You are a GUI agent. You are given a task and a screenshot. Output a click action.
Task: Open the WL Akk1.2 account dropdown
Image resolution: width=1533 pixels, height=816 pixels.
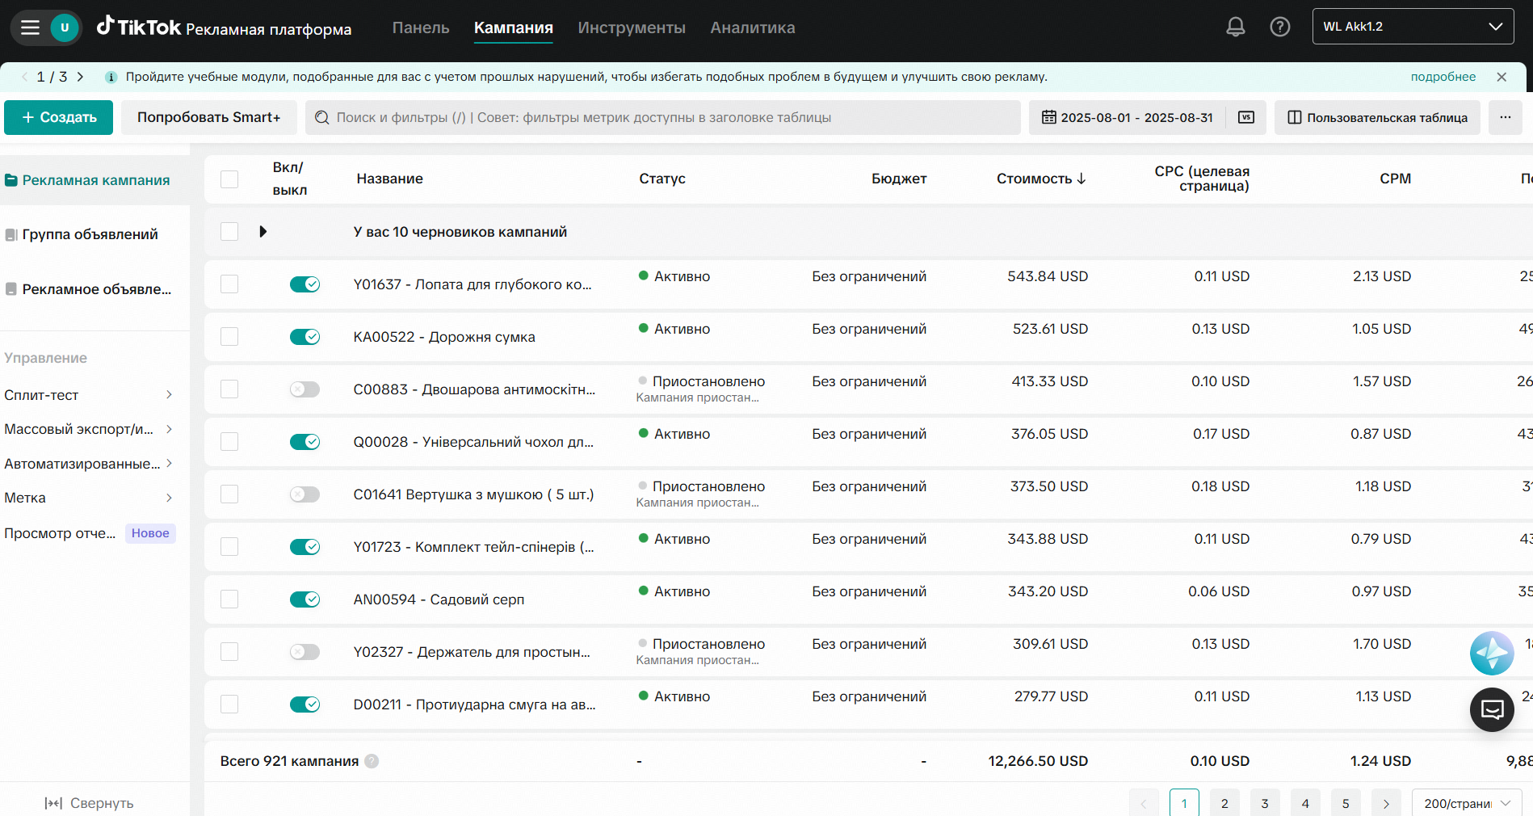coord(1413,27)
